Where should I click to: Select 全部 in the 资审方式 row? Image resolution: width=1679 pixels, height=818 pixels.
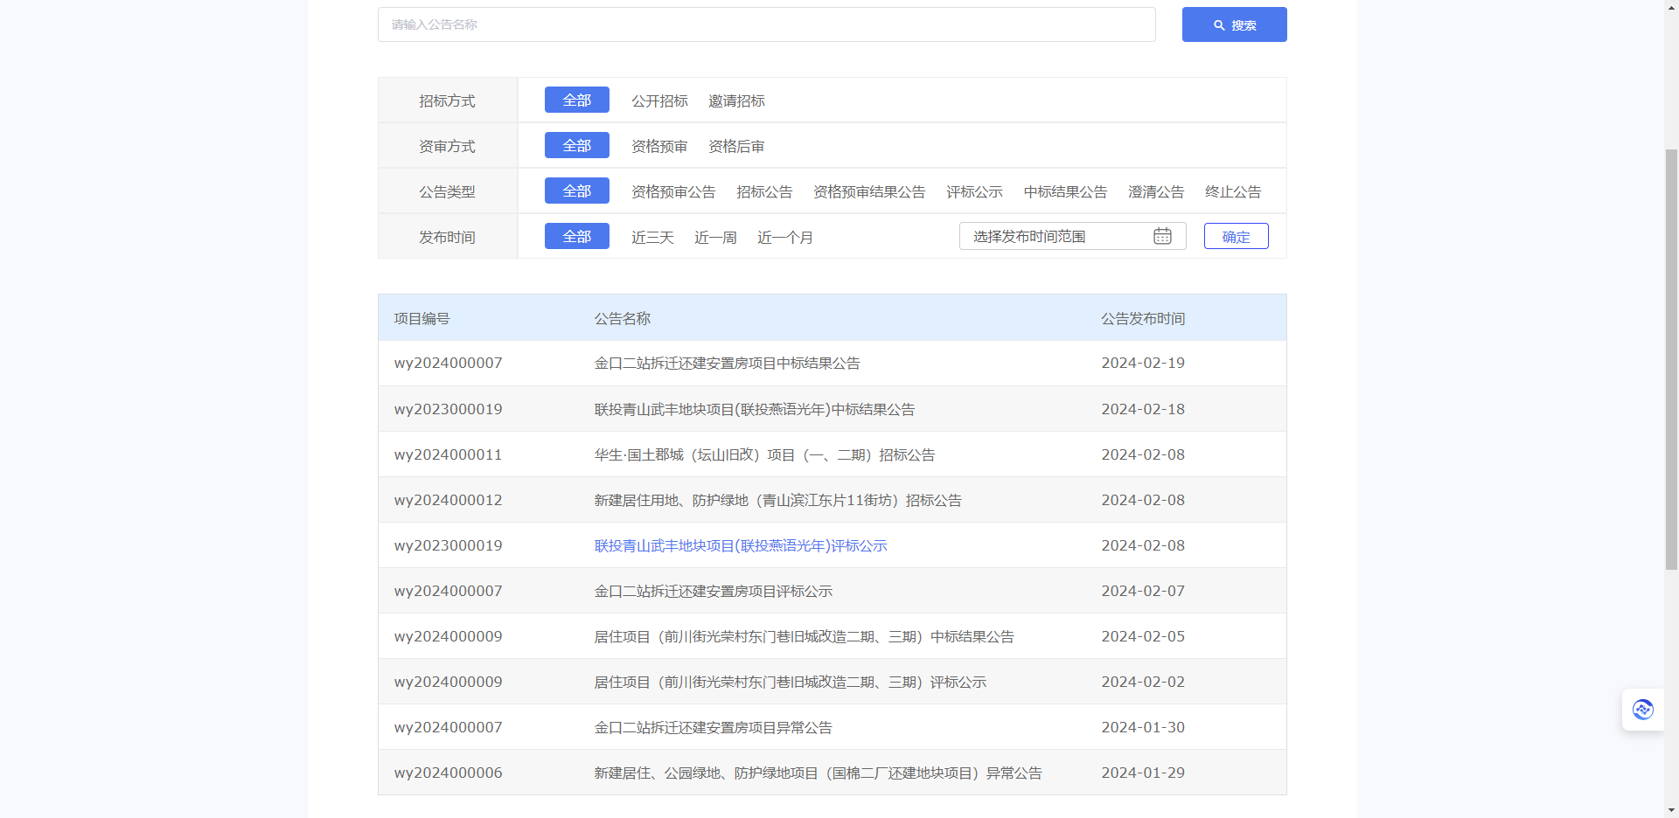tap(577, 145)
